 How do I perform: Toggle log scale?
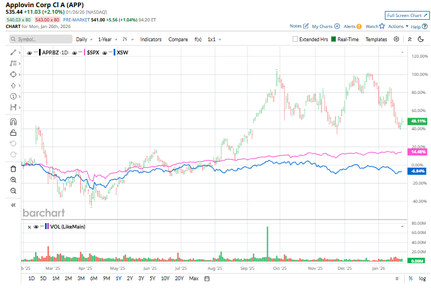pyautogui.click(x=422, y=279)
